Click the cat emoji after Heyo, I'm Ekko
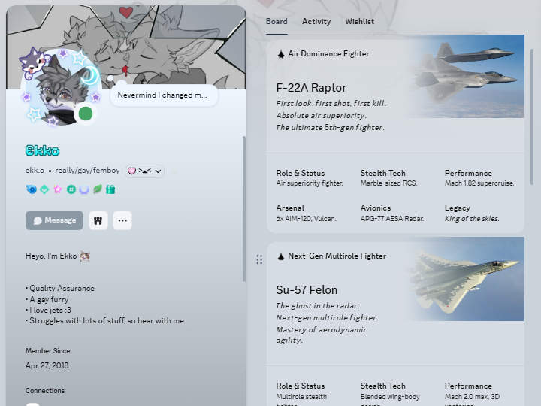 pyautogui.click(x=85, y=256)
